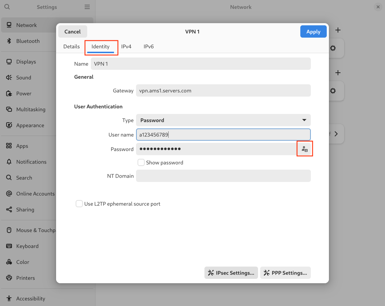The image size is (385, 306).
Task: Click the NT Domain input field
Action: click(223, 176)
